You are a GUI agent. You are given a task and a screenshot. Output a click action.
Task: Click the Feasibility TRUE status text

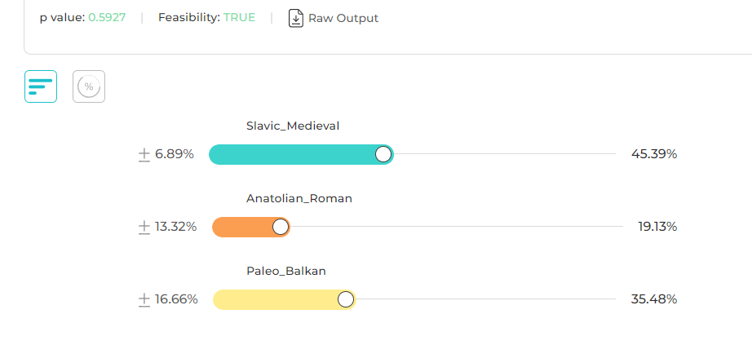point(206,18)
